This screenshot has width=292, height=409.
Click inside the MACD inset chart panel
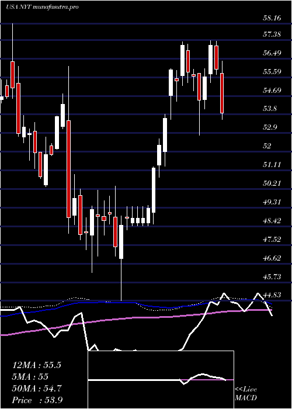161,380
